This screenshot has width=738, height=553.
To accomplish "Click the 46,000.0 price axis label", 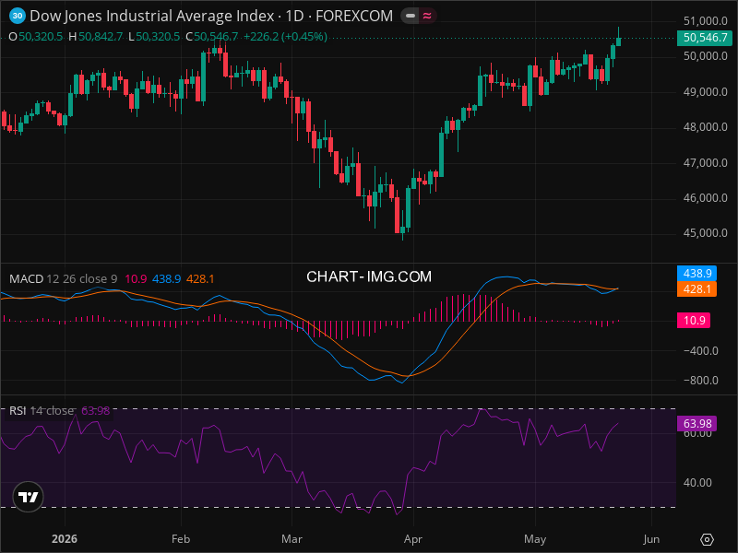I will coord(705,198).
